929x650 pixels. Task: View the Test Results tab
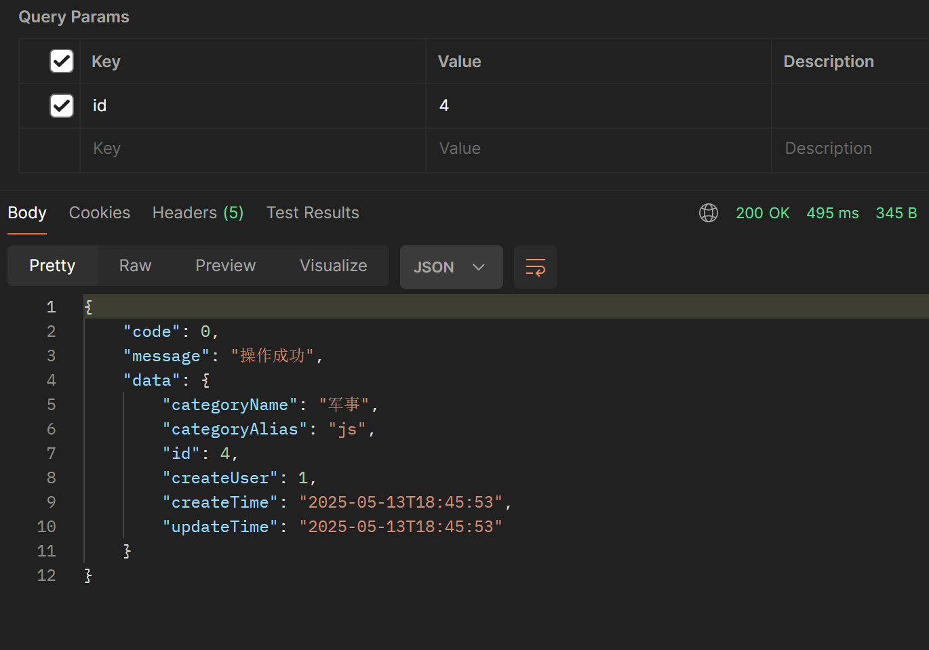[x=313, y=212]
